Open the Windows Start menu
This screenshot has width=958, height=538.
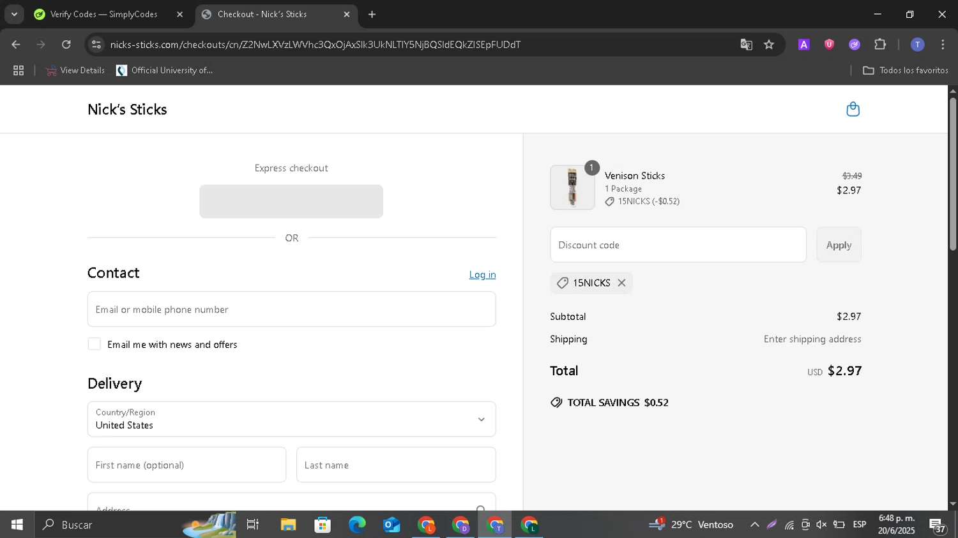tap(17, 525)
